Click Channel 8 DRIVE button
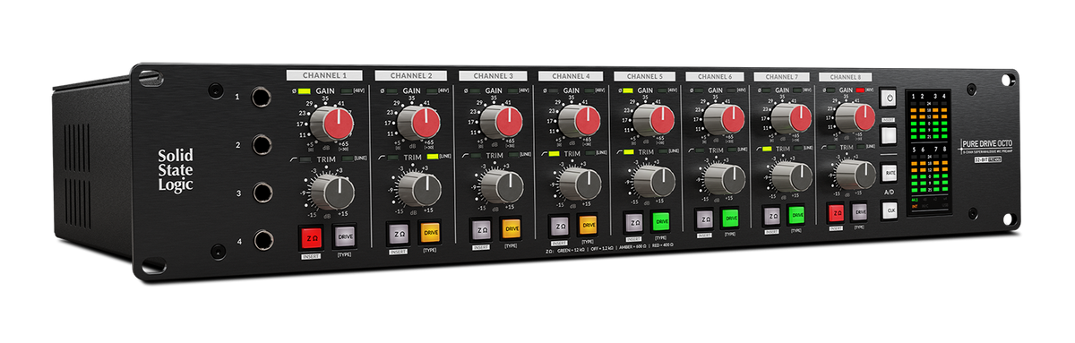 click(x=860, y=212)
